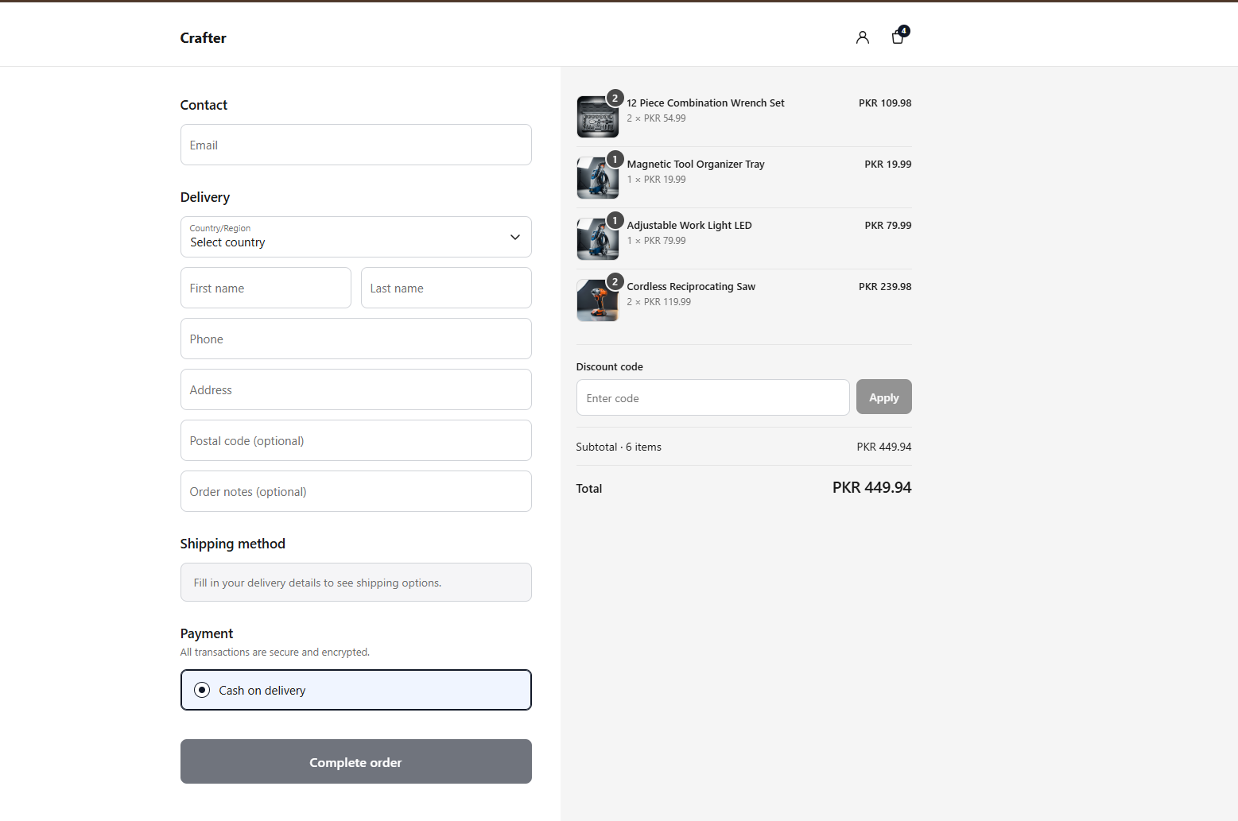The height and width of the screenshot is (821, 1238).
Task: Select the Cash on delivery radio button
Action: pyautogui.click(x=202, y=690)
